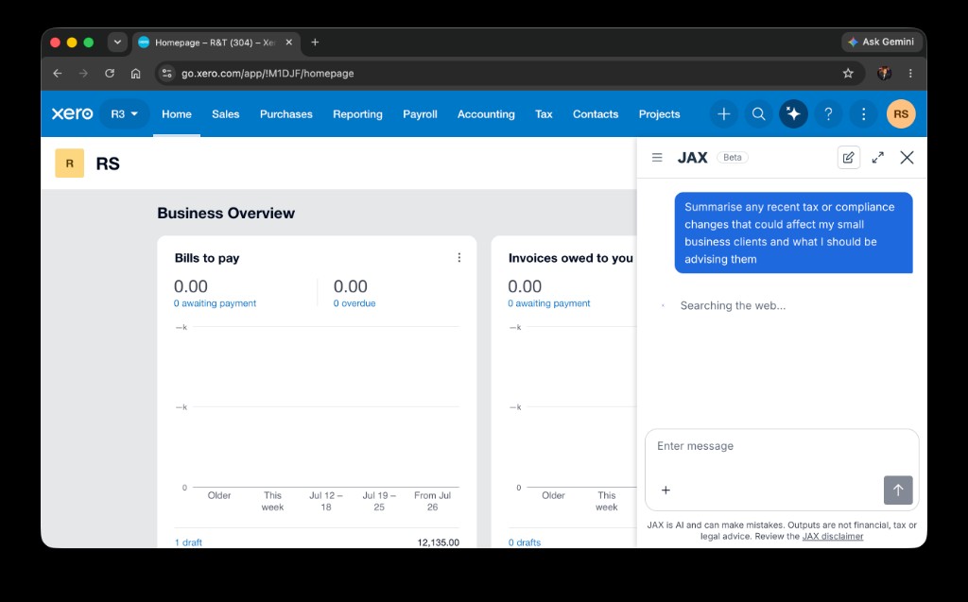This screenshot has height=602, width=968.
Task: Click the Beta label next to JAX
Action: pos(733,158)
